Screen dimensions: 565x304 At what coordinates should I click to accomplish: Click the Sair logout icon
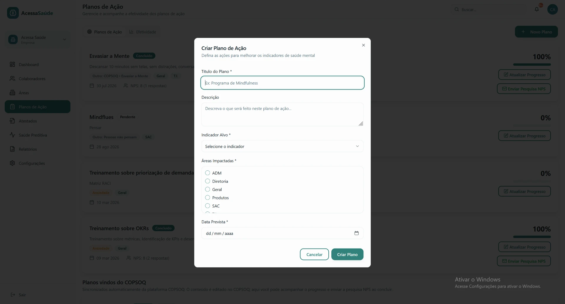pos(13,295)
